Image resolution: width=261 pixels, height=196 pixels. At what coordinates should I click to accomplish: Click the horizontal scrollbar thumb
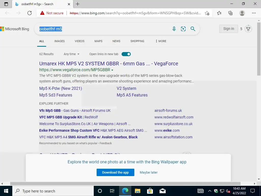coord(125,183)
